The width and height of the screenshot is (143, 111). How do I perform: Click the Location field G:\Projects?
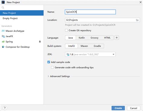click(x=102, y=20)
